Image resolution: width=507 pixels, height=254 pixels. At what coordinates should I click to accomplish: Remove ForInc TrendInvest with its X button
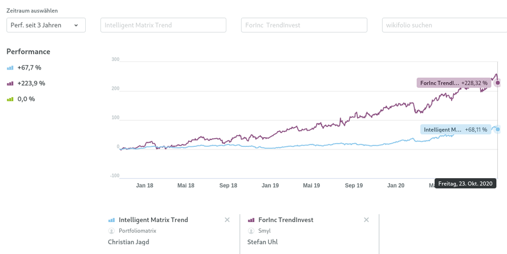tap(366, 220)
